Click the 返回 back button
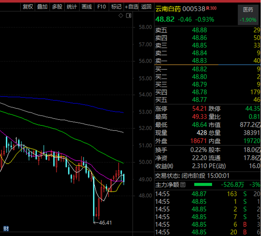Image resolution: width=261 pixels, height=236 pixels. [x=146, y=7]
